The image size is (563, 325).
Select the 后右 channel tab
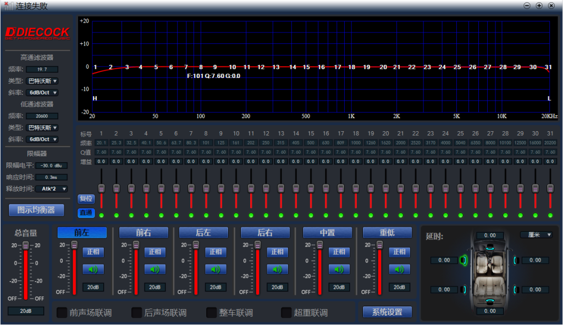(266, 232)
